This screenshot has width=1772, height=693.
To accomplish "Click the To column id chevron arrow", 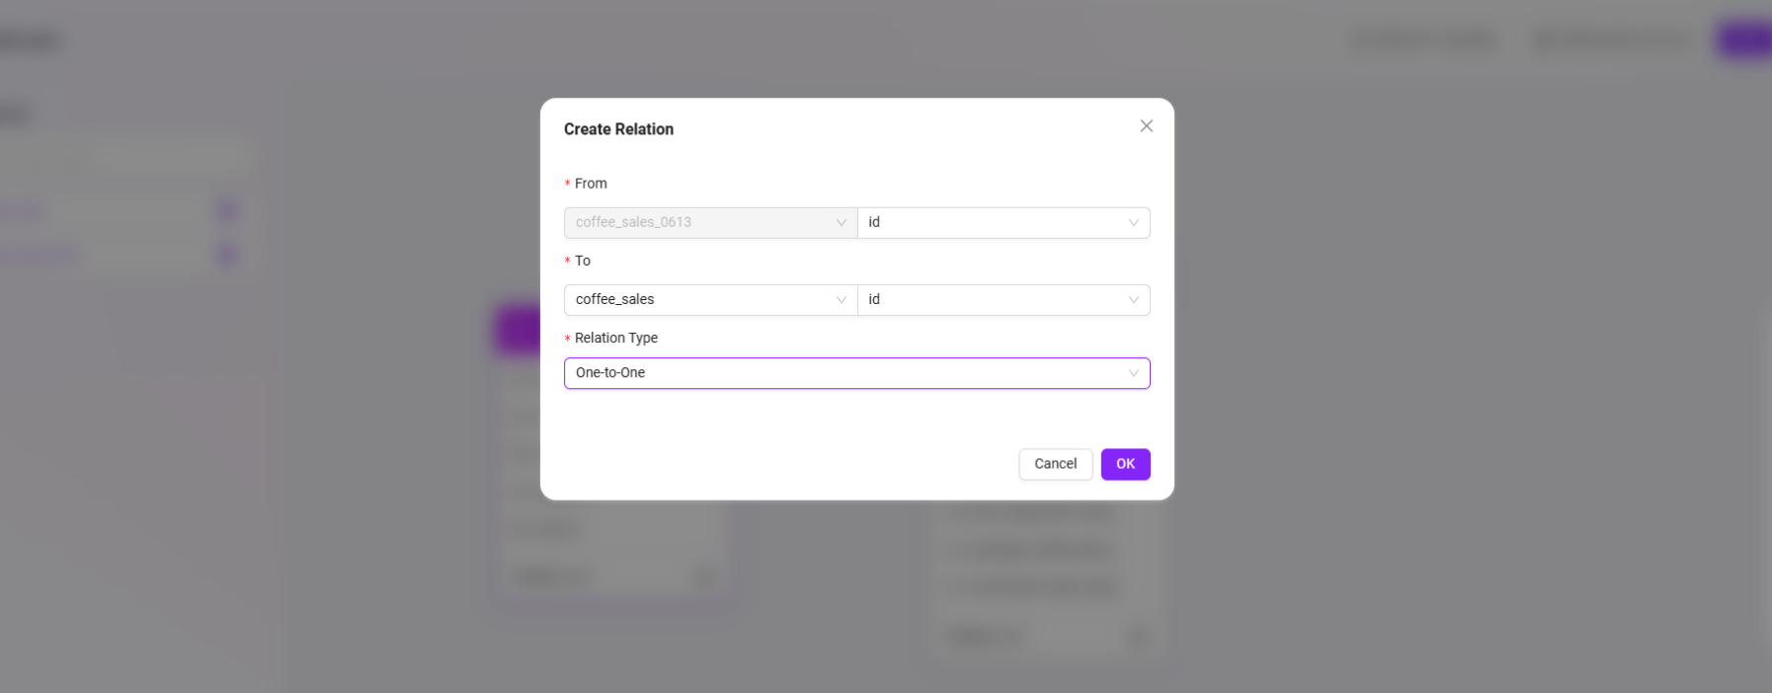I will point(1133,300).
